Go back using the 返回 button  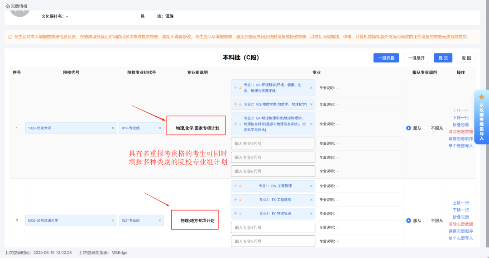click(466, 58)
